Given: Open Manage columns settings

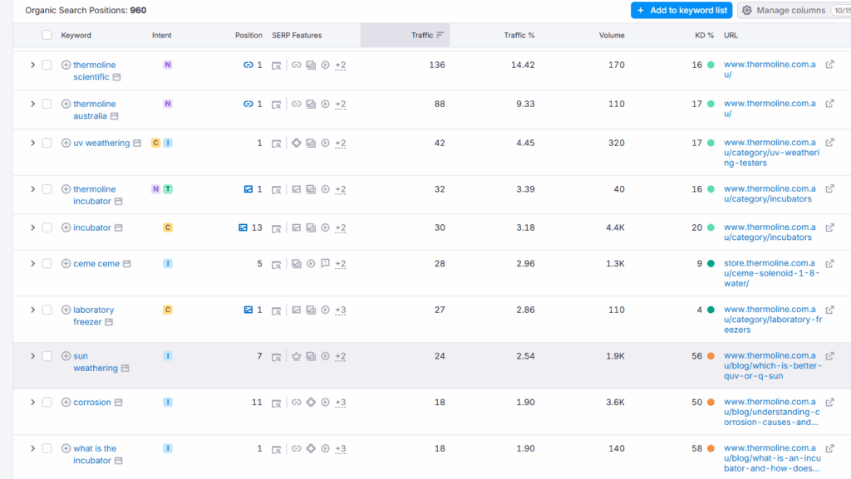Looking at the screenshot, I should (783, 10).
